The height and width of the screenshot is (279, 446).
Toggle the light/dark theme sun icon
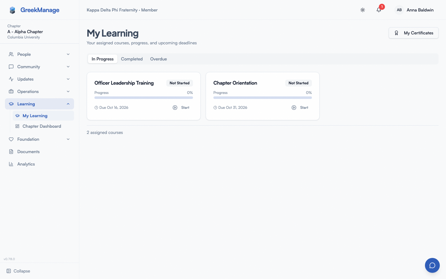[x=363, y=10]
